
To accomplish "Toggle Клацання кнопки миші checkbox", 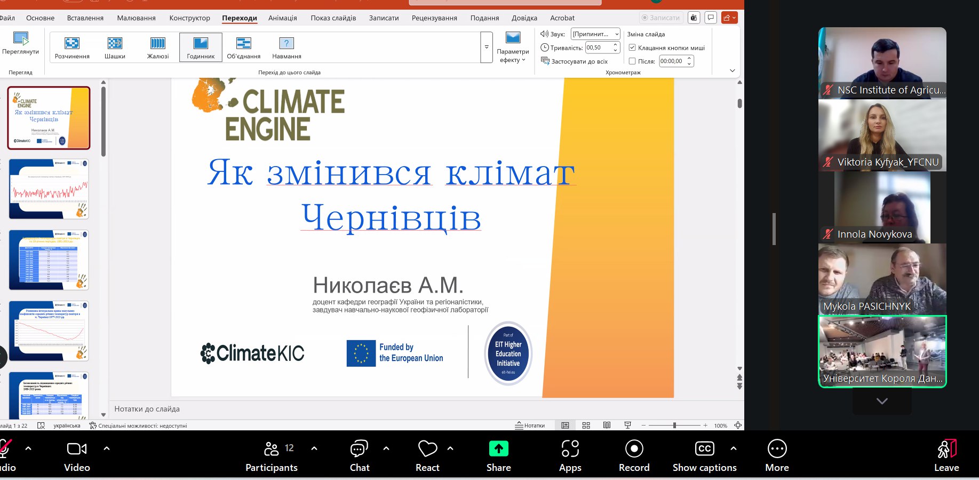I will 632,48.
